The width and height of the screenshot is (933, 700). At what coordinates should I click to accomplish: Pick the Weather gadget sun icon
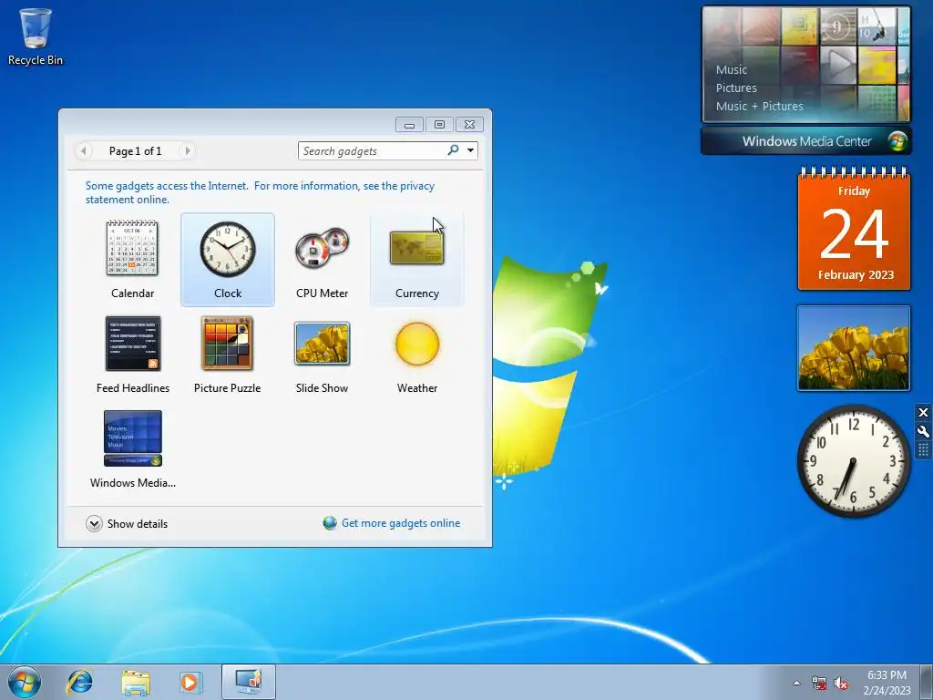point(417,344)
